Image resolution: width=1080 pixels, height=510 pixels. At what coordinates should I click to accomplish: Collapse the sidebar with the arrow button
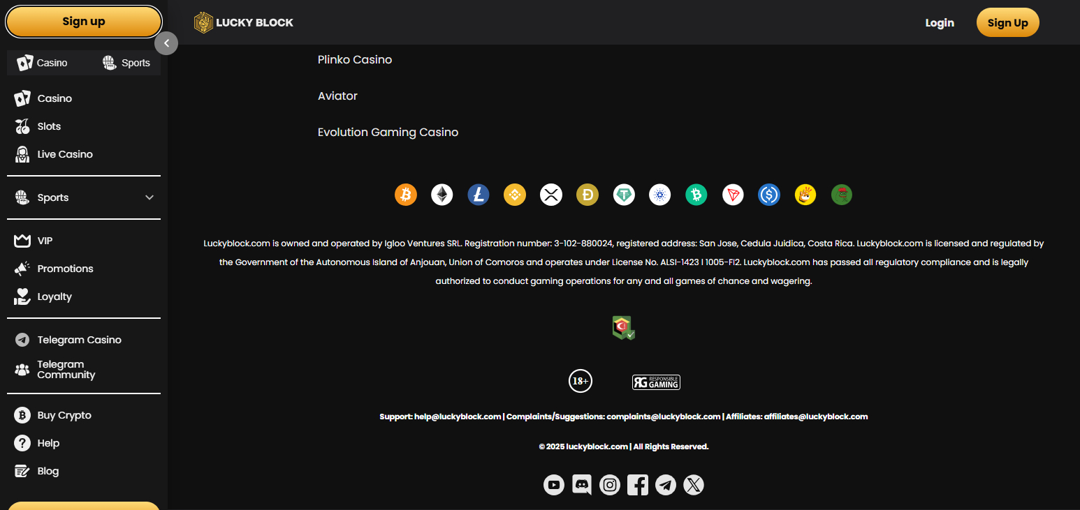[x=166, y=43]
